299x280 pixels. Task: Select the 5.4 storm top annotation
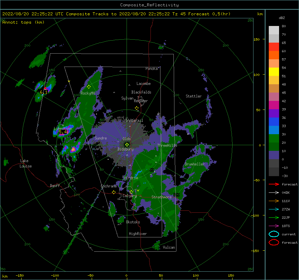(63, 132)
